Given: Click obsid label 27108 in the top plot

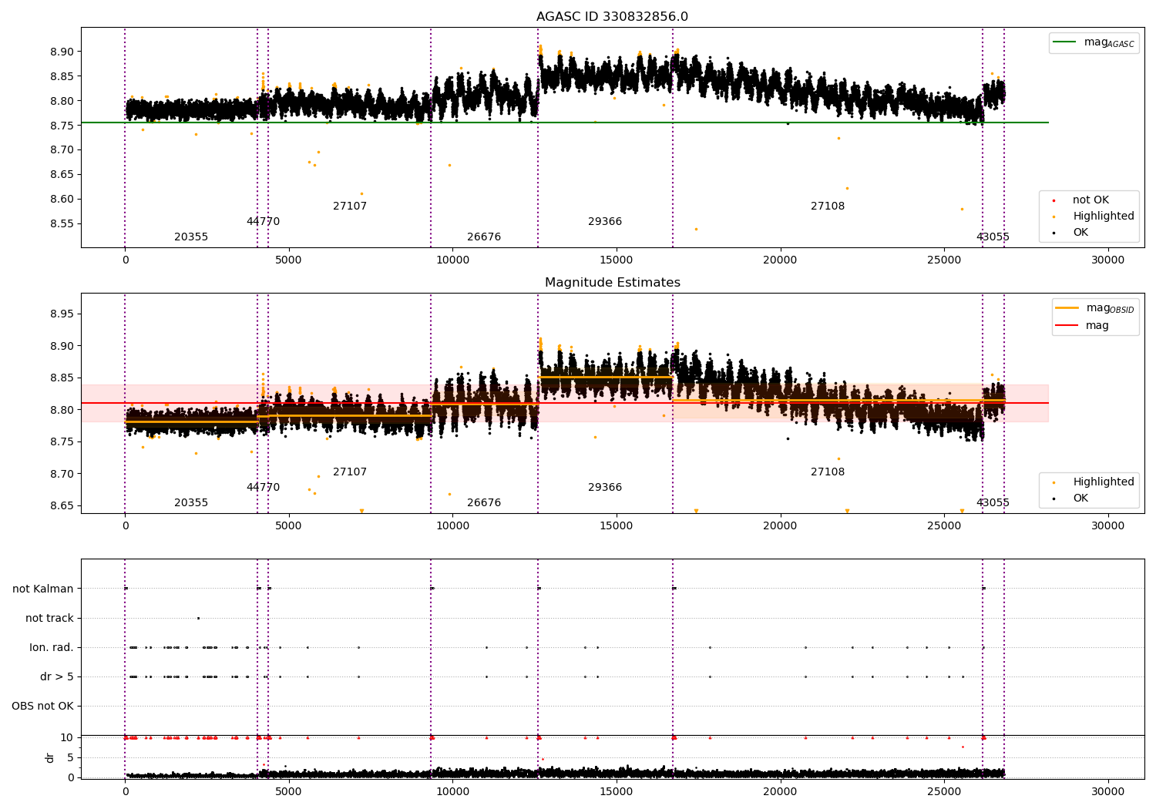Looking at the screenshot, I should (828, 206).
